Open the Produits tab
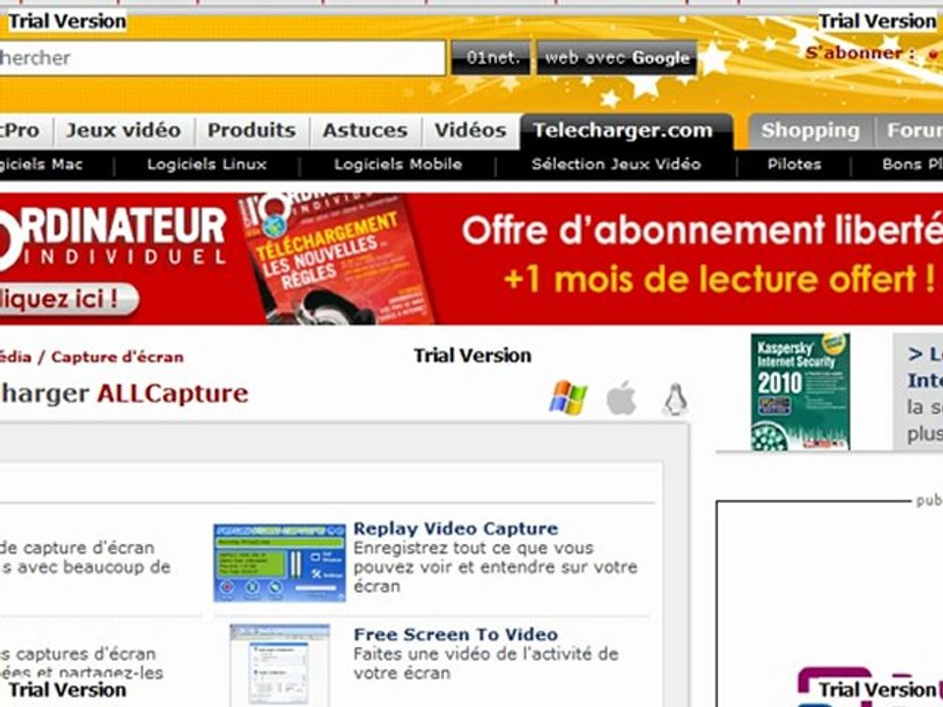 coord(251,131)
